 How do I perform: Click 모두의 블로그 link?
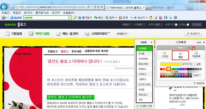click(x=155, y=24)
